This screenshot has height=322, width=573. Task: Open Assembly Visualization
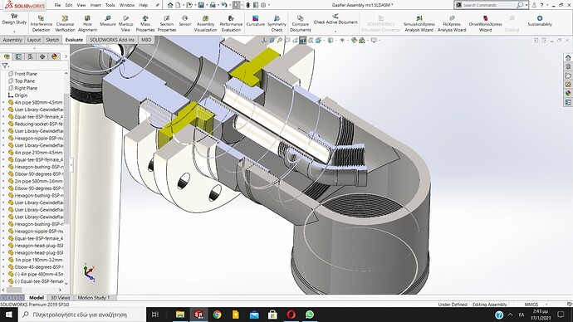pyautogui.click(x=205, y=24)
